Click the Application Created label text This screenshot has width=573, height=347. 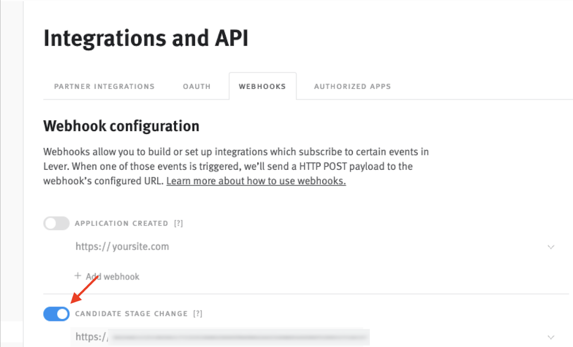click(x=122, y=224)
